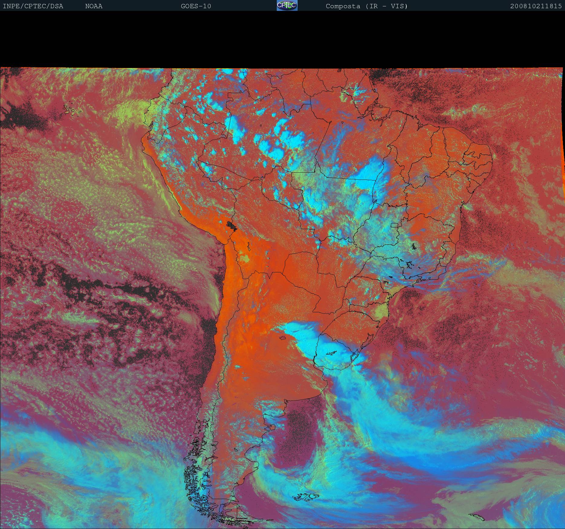
Task: Click the dark Lake Titicaca spot
Action: point(232,226)
